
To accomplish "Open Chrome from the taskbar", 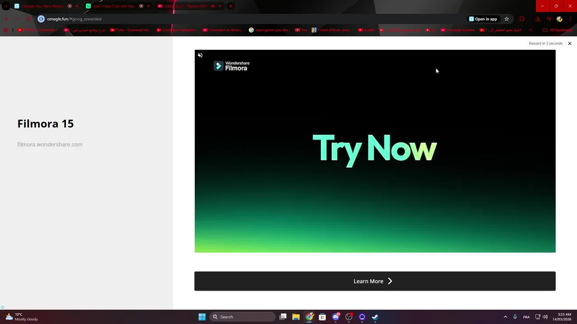I will click(x=309, y=317).
